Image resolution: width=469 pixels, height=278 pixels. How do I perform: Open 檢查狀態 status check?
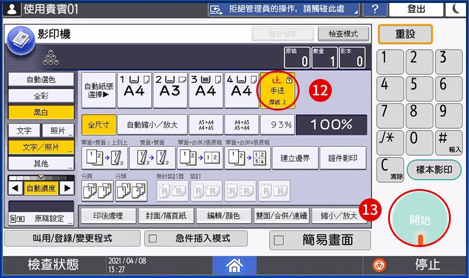point(53,265)
